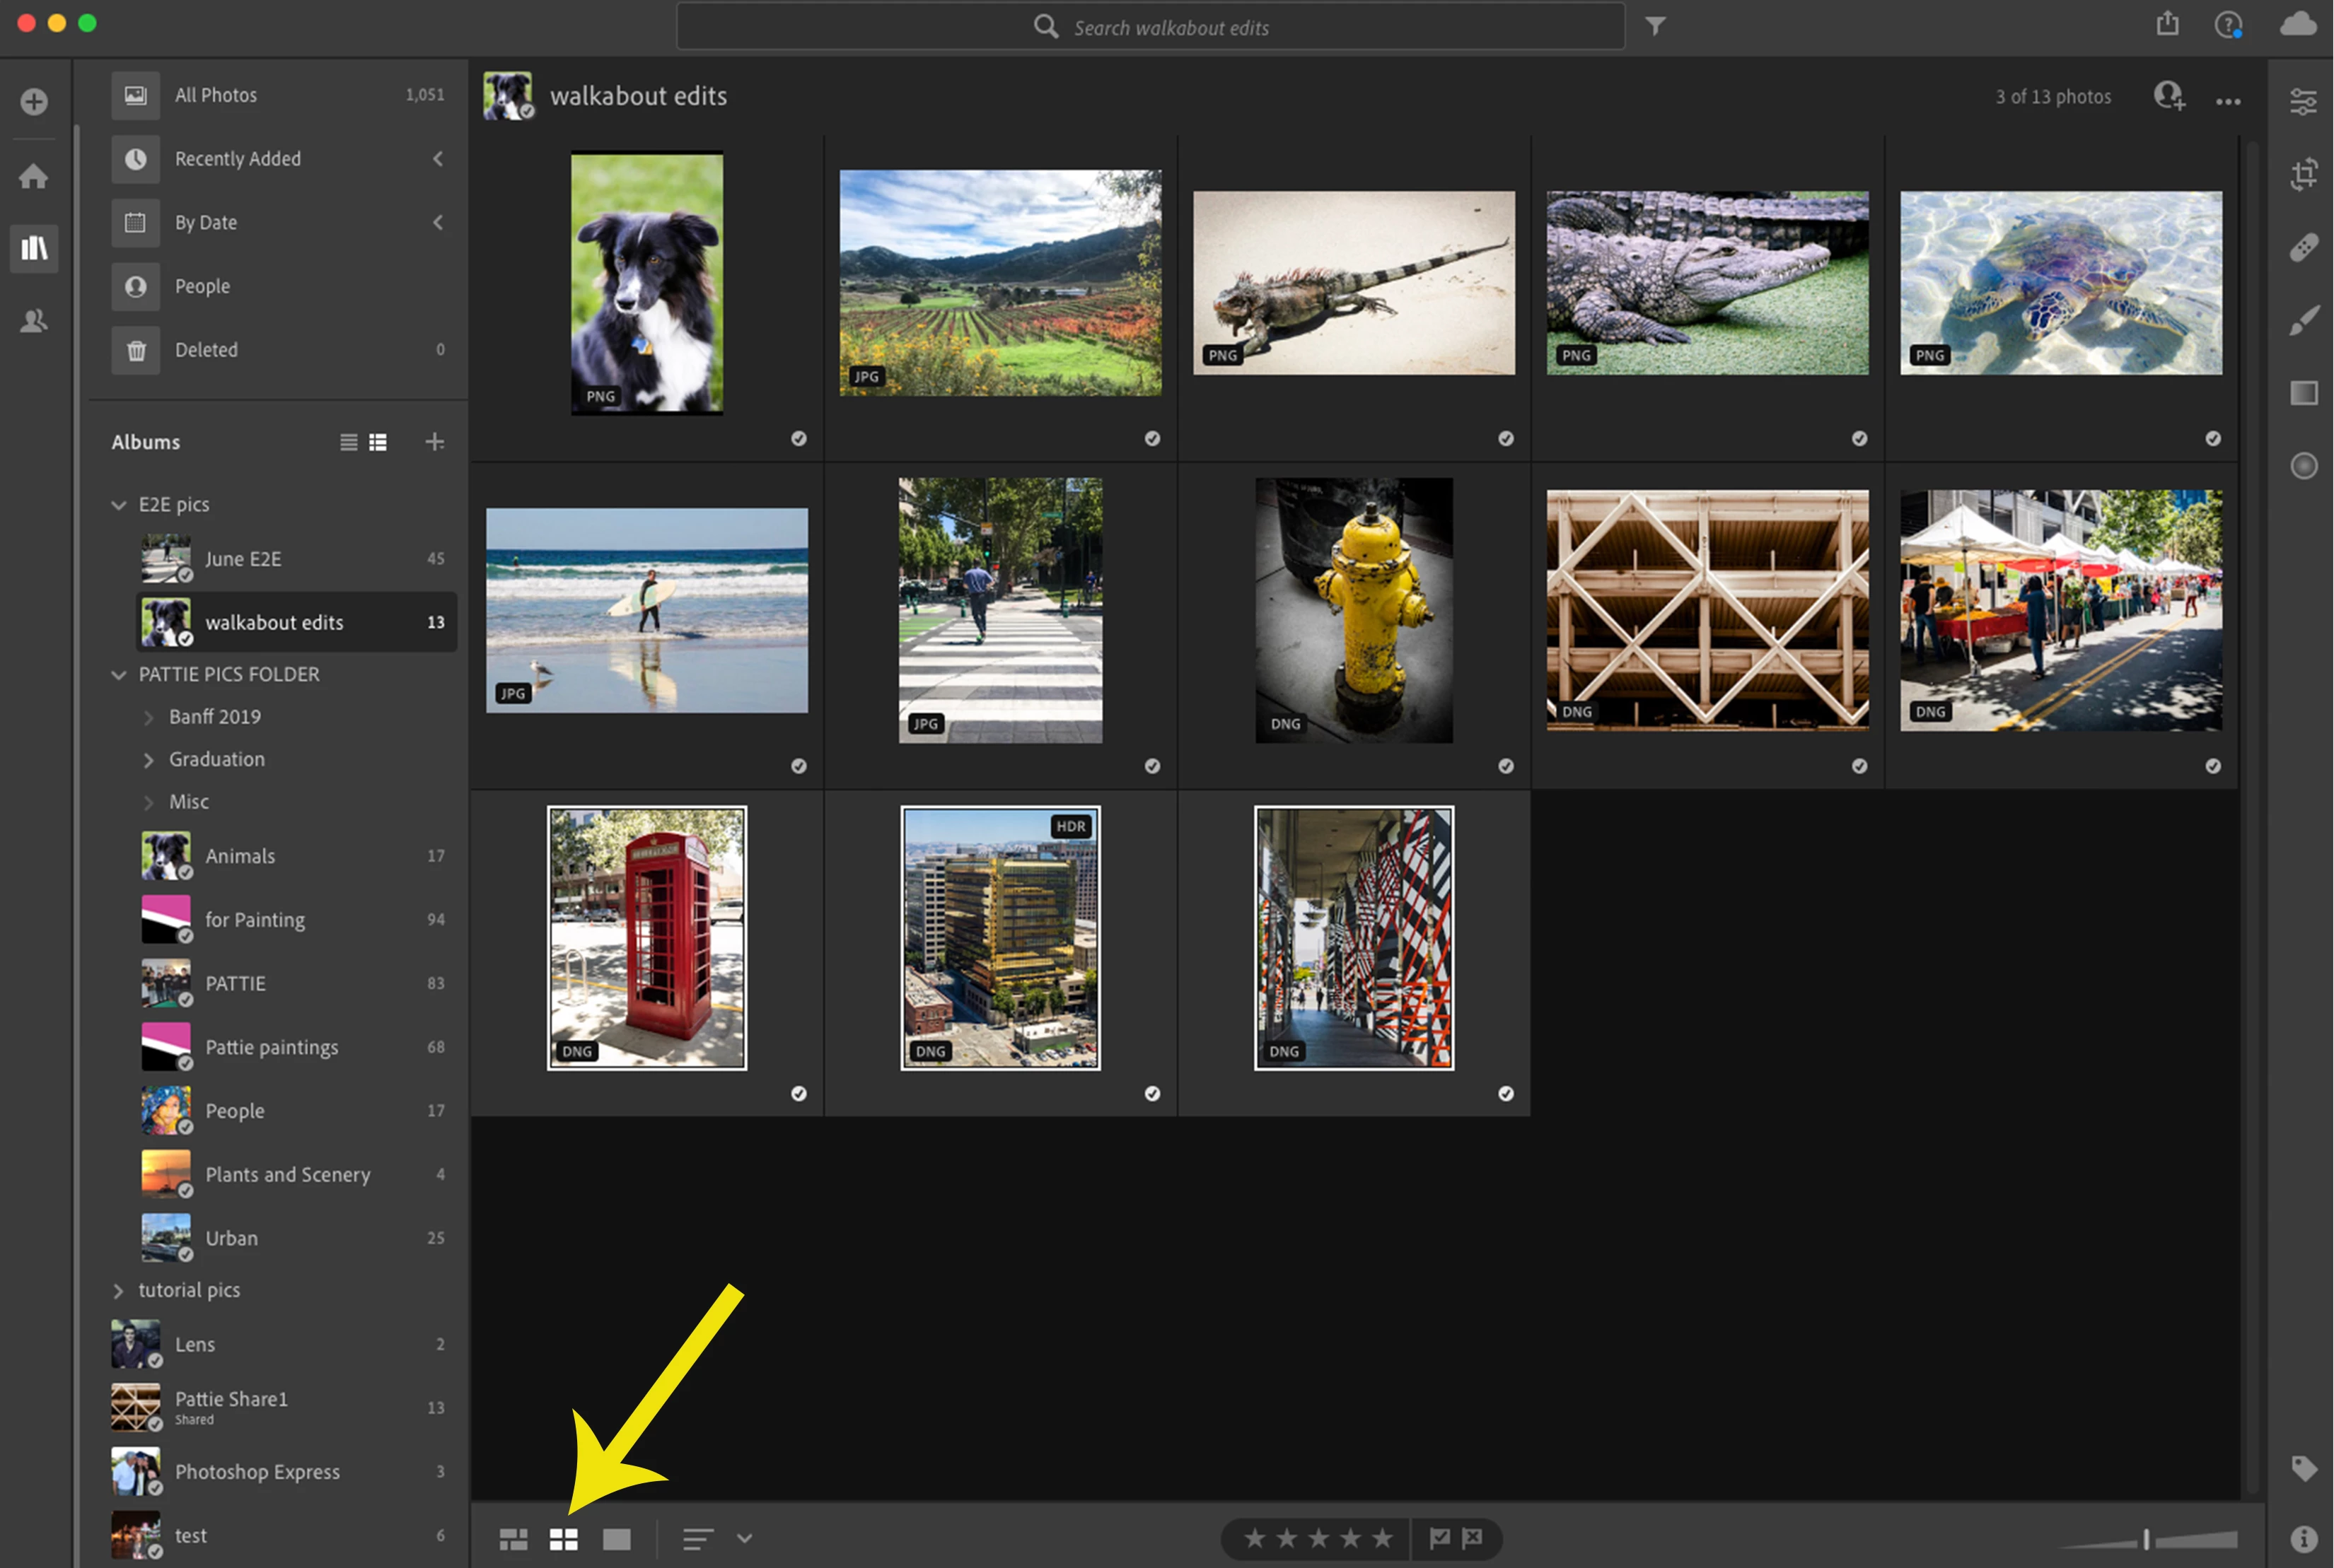The height and width of the screenshot is (1568, 2334).
Task: Select the Linear Gradient tool
Action: coord(2303,393)
